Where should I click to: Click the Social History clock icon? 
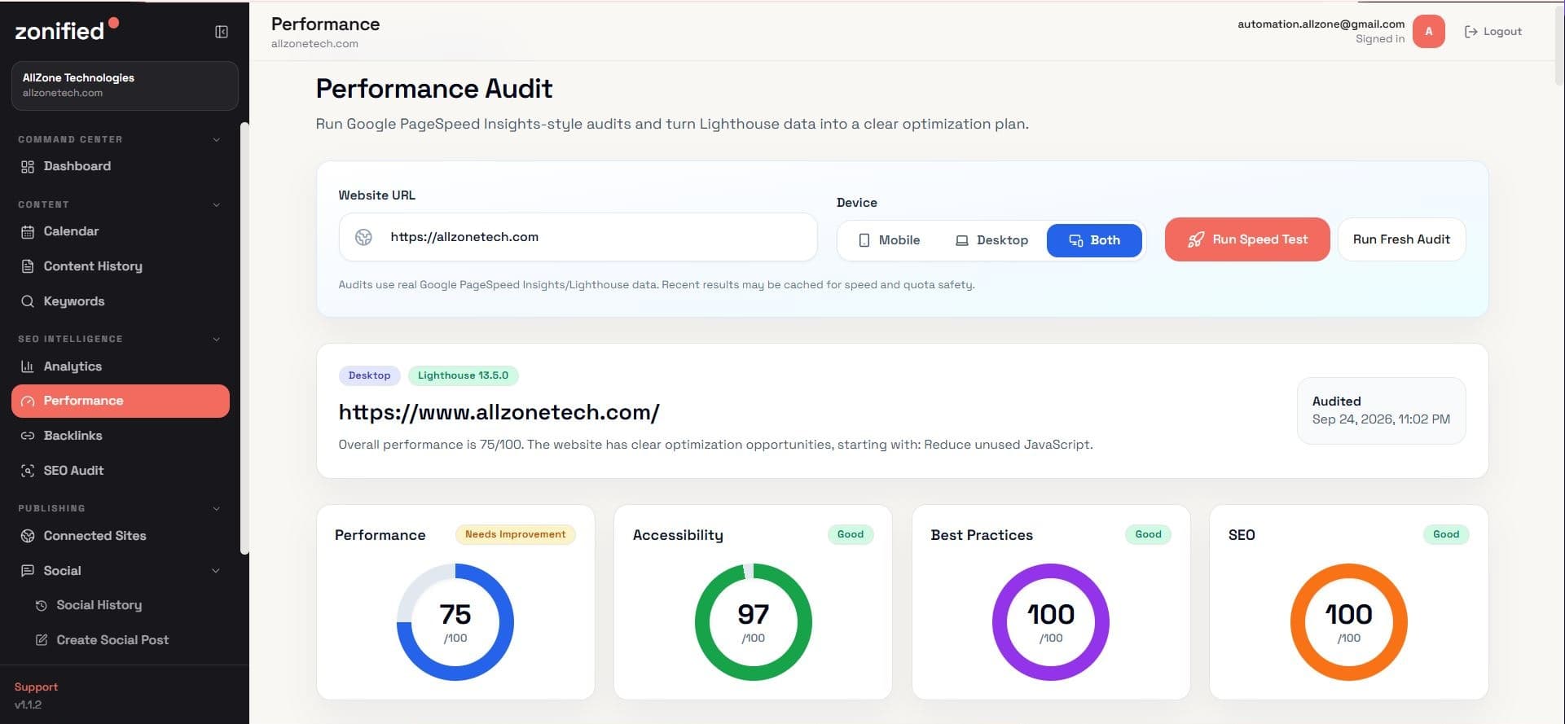[42, 606]
